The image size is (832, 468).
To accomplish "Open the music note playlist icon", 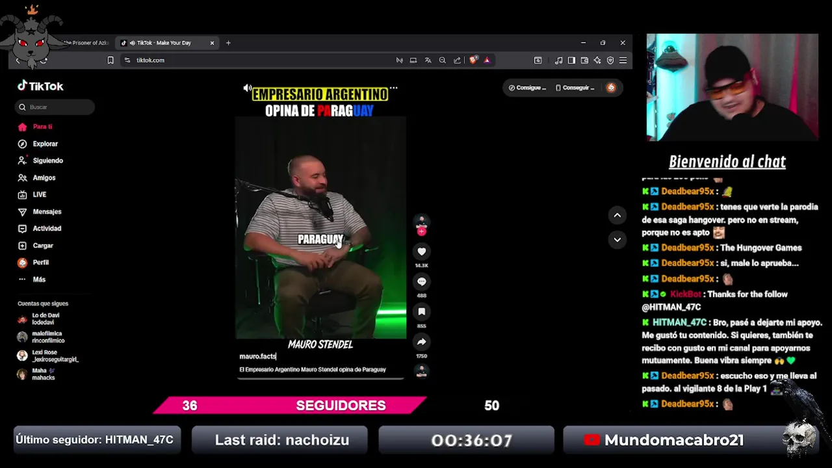I will (x=558, y=60).
